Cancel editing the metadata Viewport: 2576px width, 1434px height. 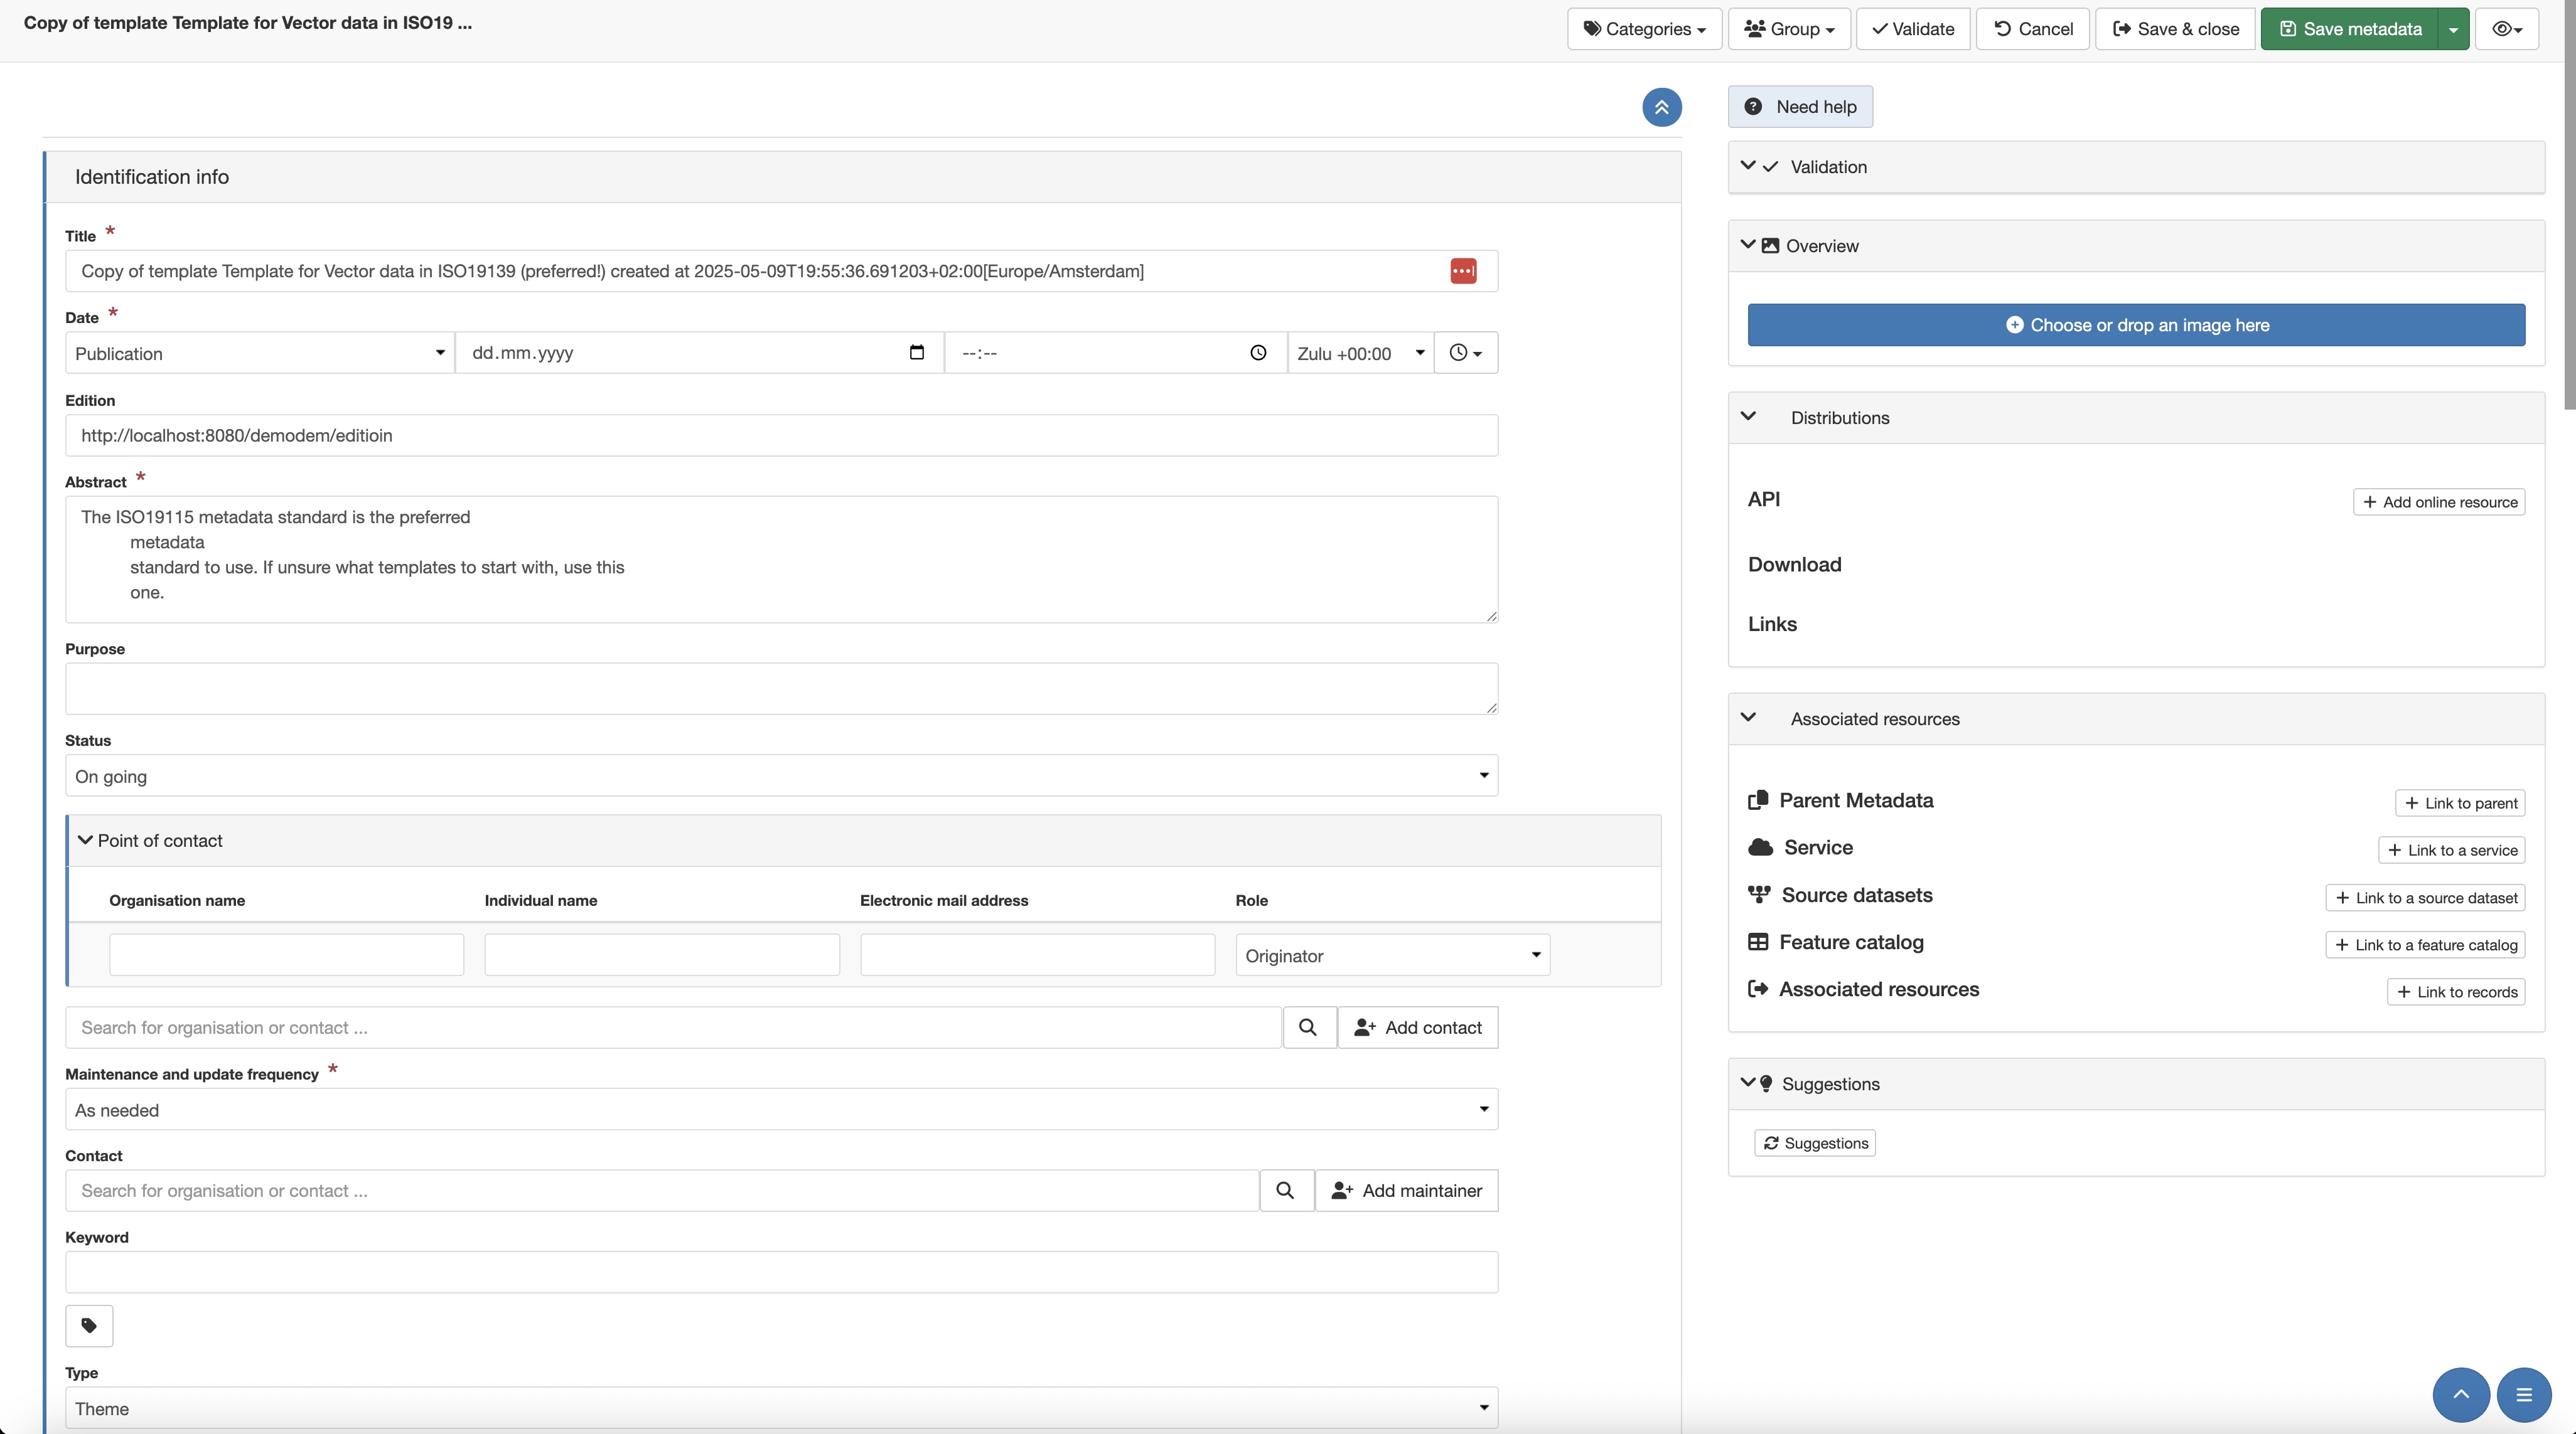[x=2033, y=29]
